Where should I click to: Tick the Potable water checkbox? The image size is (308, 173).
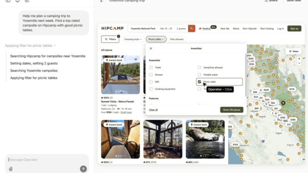199,75
